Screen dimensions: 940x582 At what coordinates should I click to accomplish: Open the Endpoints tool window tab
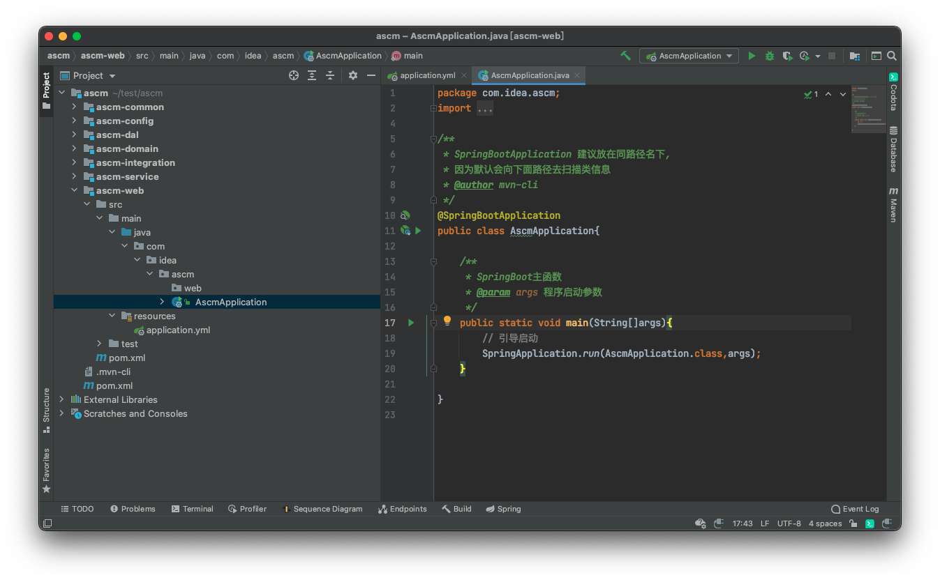click(403, 509)
